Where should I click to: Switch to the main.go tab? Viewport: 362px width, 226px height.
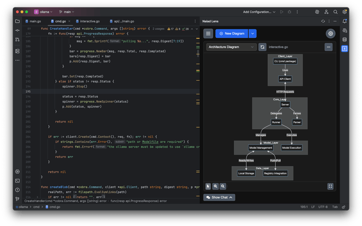[34, 21]
